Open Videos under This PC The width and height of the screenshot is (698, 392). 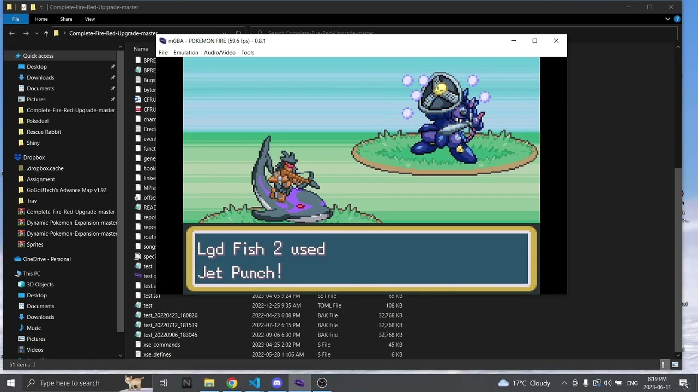(35, 350)
